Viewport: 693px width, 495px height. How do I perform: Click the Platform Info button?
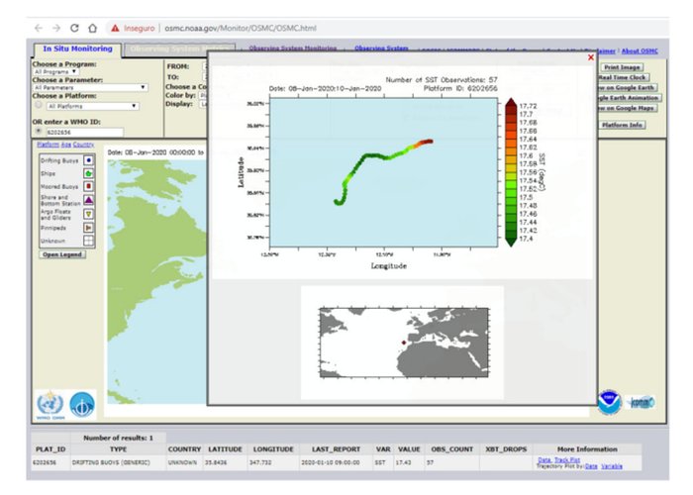(x=624, y=126)
